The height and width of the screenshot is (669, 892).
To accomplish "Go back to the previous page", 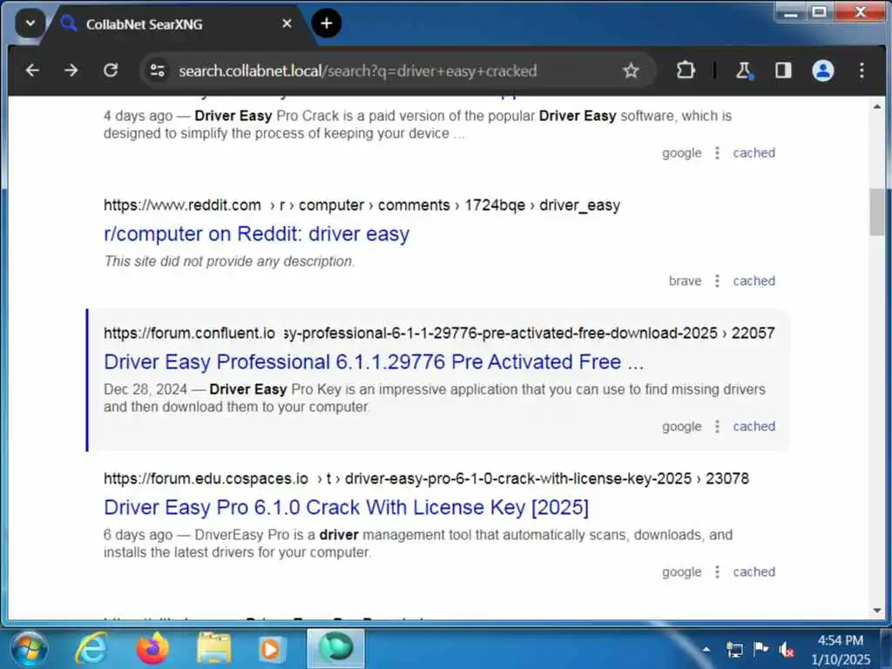I will pos(32,71).
